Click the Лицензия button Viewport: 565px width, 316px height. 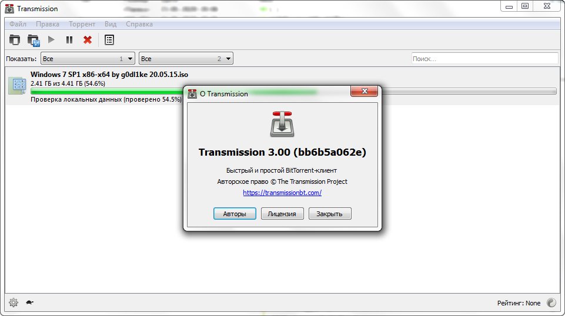tap(282, 213)
